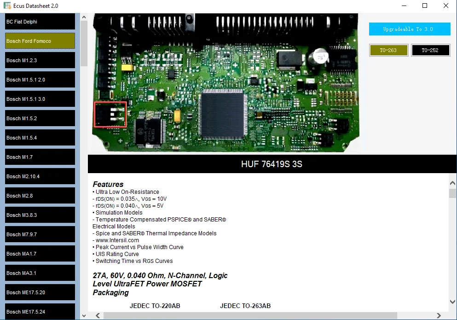457x320 pixels.
Task: Minimize the Ecus Datasheet window
Action: point(404,6)
